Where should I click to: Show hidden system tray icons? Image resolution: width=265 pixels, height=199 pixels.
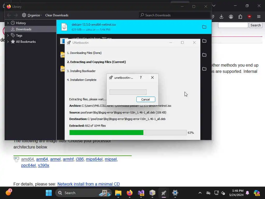(x=200, y=193)
